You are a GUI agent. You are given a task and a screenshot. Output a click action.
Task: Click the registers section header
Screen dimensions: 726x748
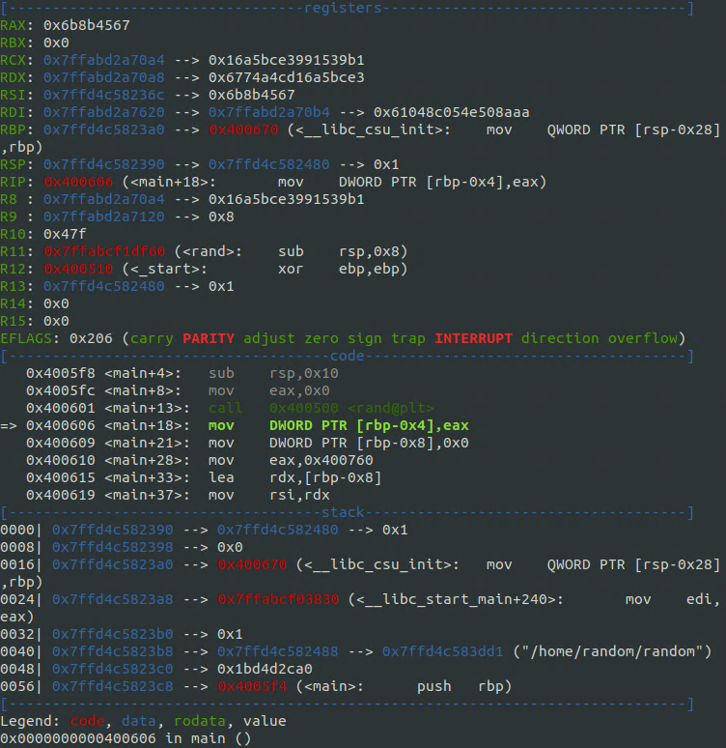point(343,8)
